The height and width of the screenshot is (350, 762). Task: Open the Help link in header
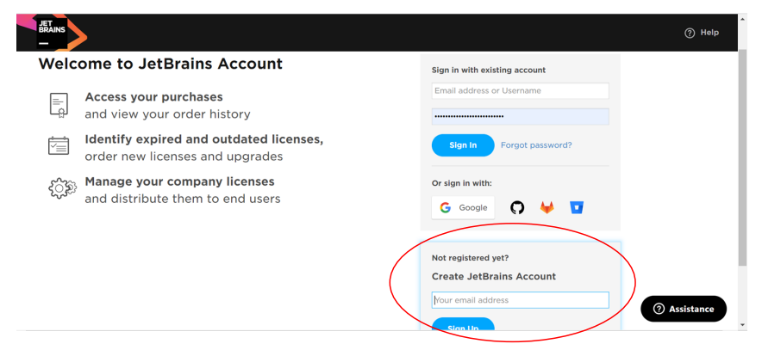tap(702, 33)
